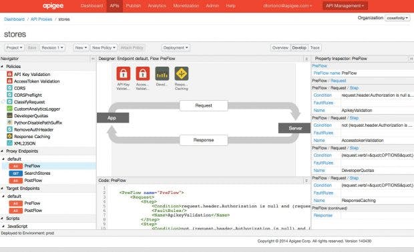
Task: Click the GET badge beside SearchStores
Action: [x=16, y=173]
